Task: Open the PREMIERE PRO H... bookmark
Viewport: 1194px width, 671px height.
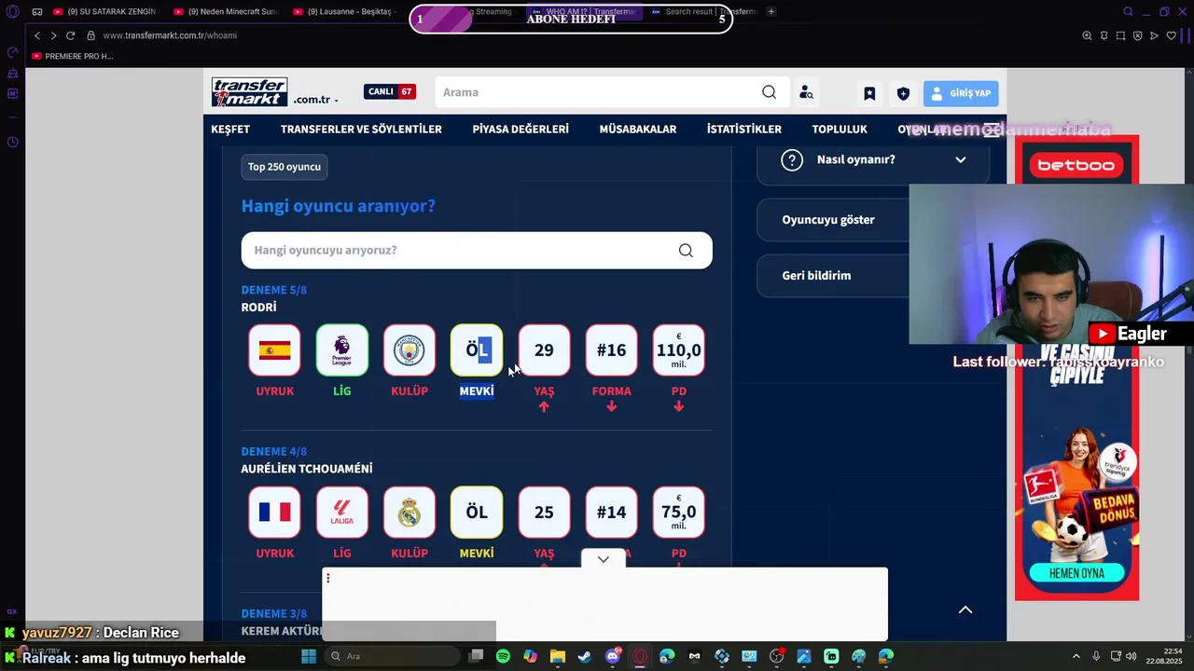Action: tap(73, 56)
